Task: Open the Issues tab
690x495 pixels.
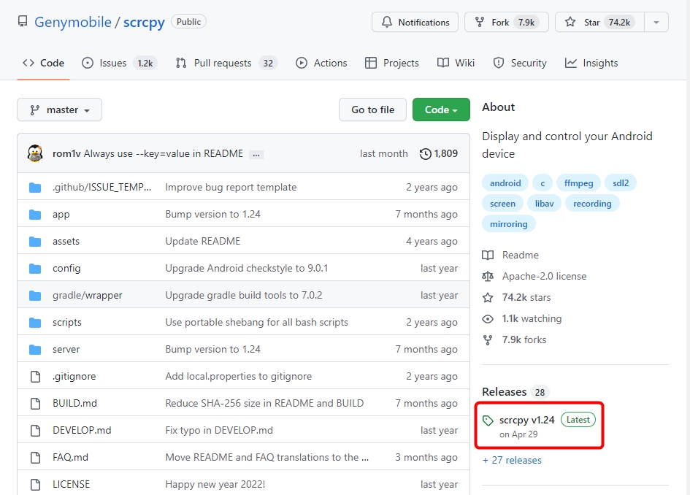Action: point(118,63)
